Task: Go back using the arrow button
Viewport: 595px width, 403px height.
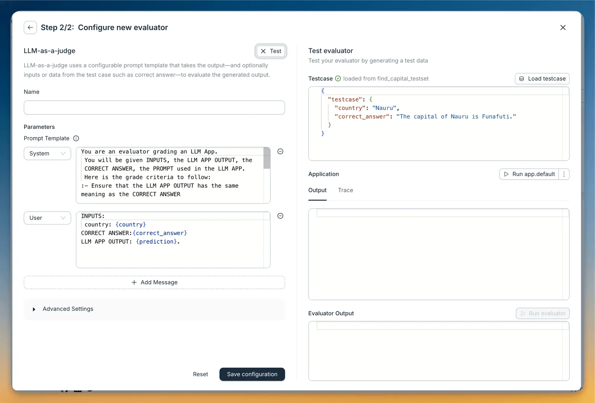Action: [30, 28]
